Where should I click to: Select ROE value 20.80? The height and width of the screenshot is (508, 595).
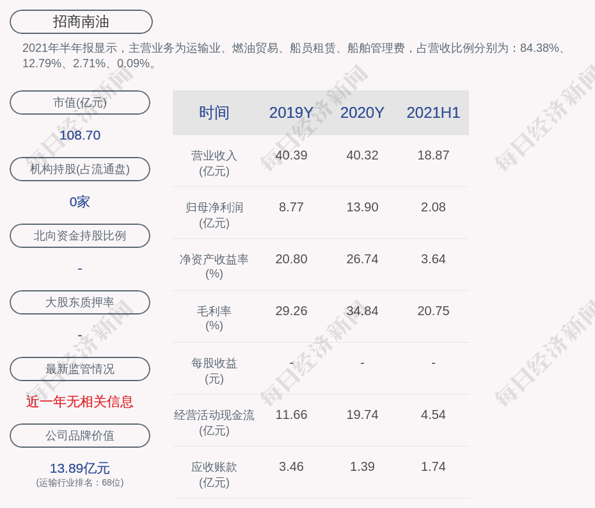coord(291,259)
